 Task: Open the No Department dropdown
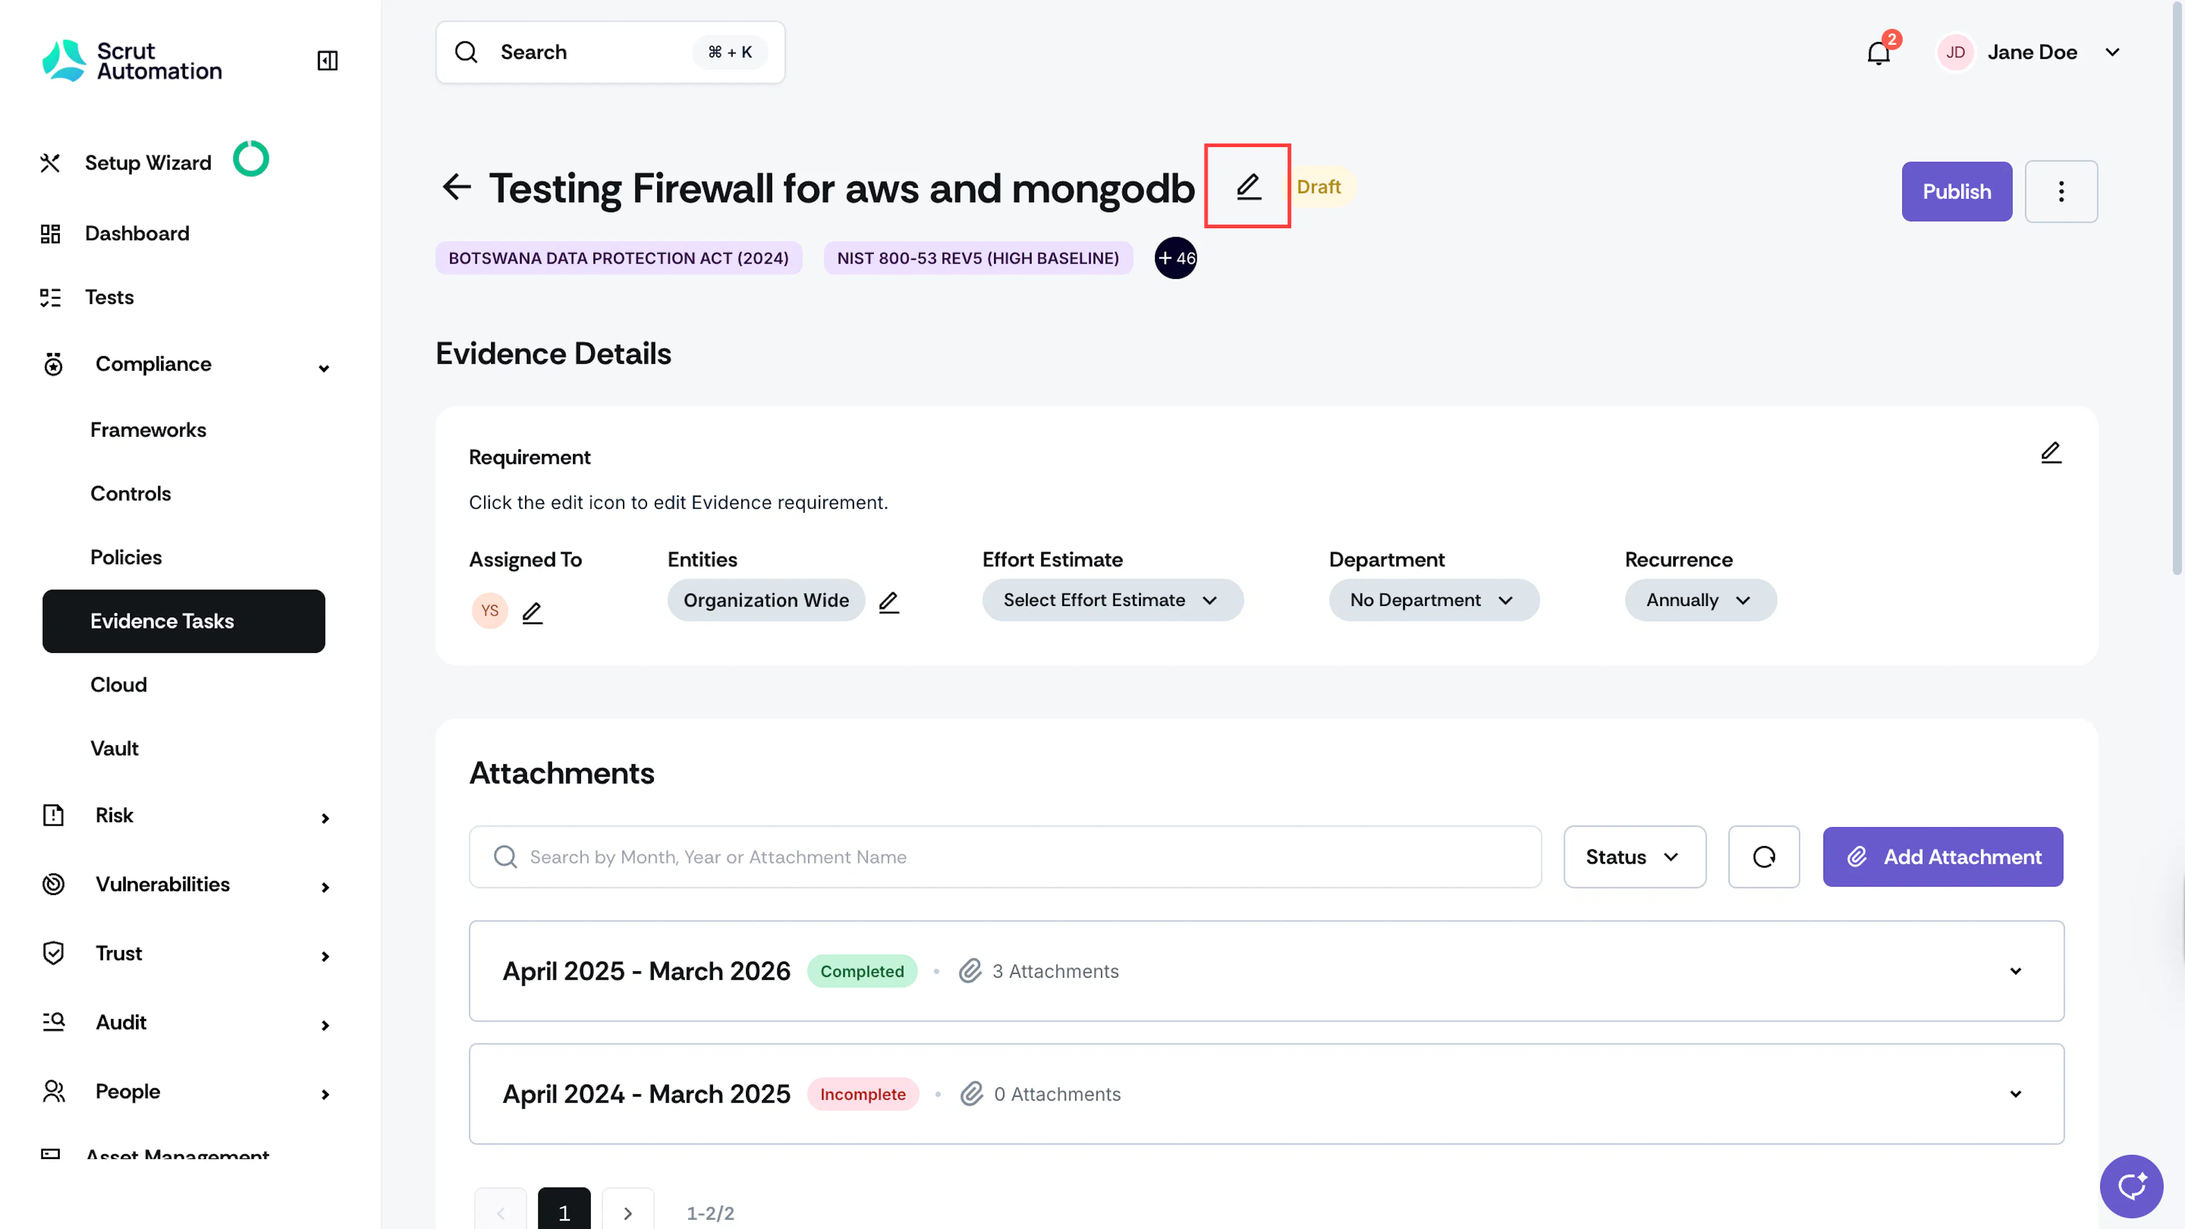coord(1433,600)
